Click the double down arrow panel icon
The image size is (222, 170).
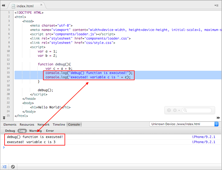click(4, 118)
